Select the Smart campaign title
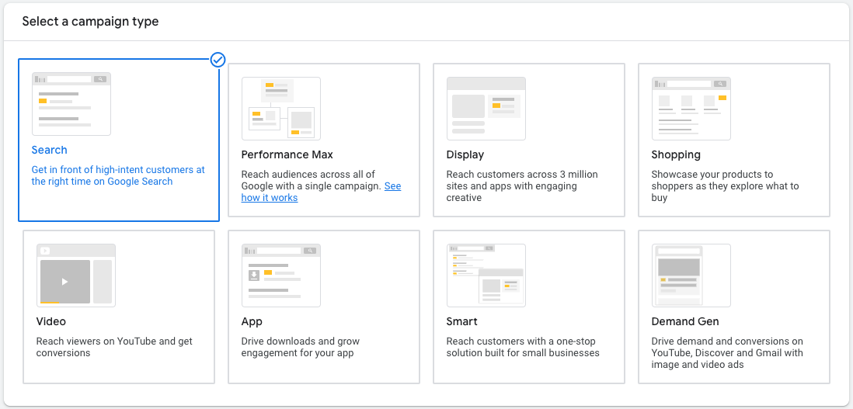The image size is (853, 409). pos(462,321)
